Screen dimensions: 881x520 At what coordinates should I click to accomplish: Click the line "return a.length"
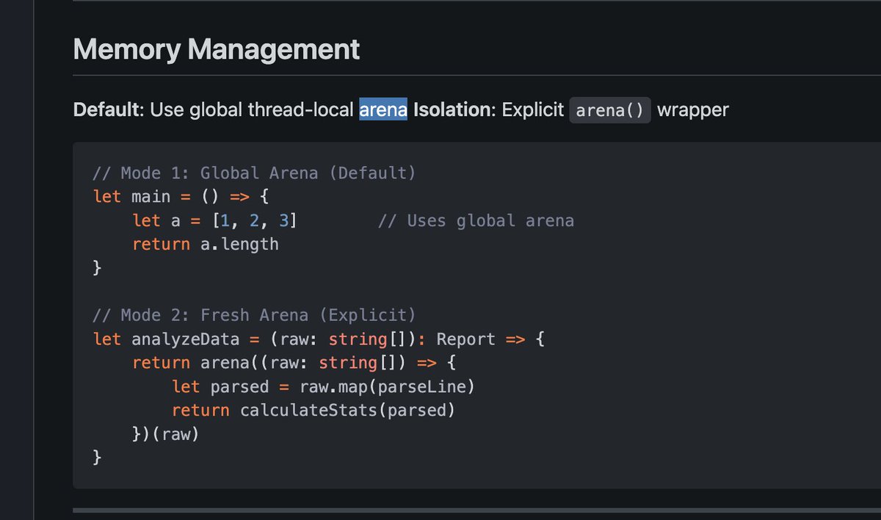pos(206,244)
